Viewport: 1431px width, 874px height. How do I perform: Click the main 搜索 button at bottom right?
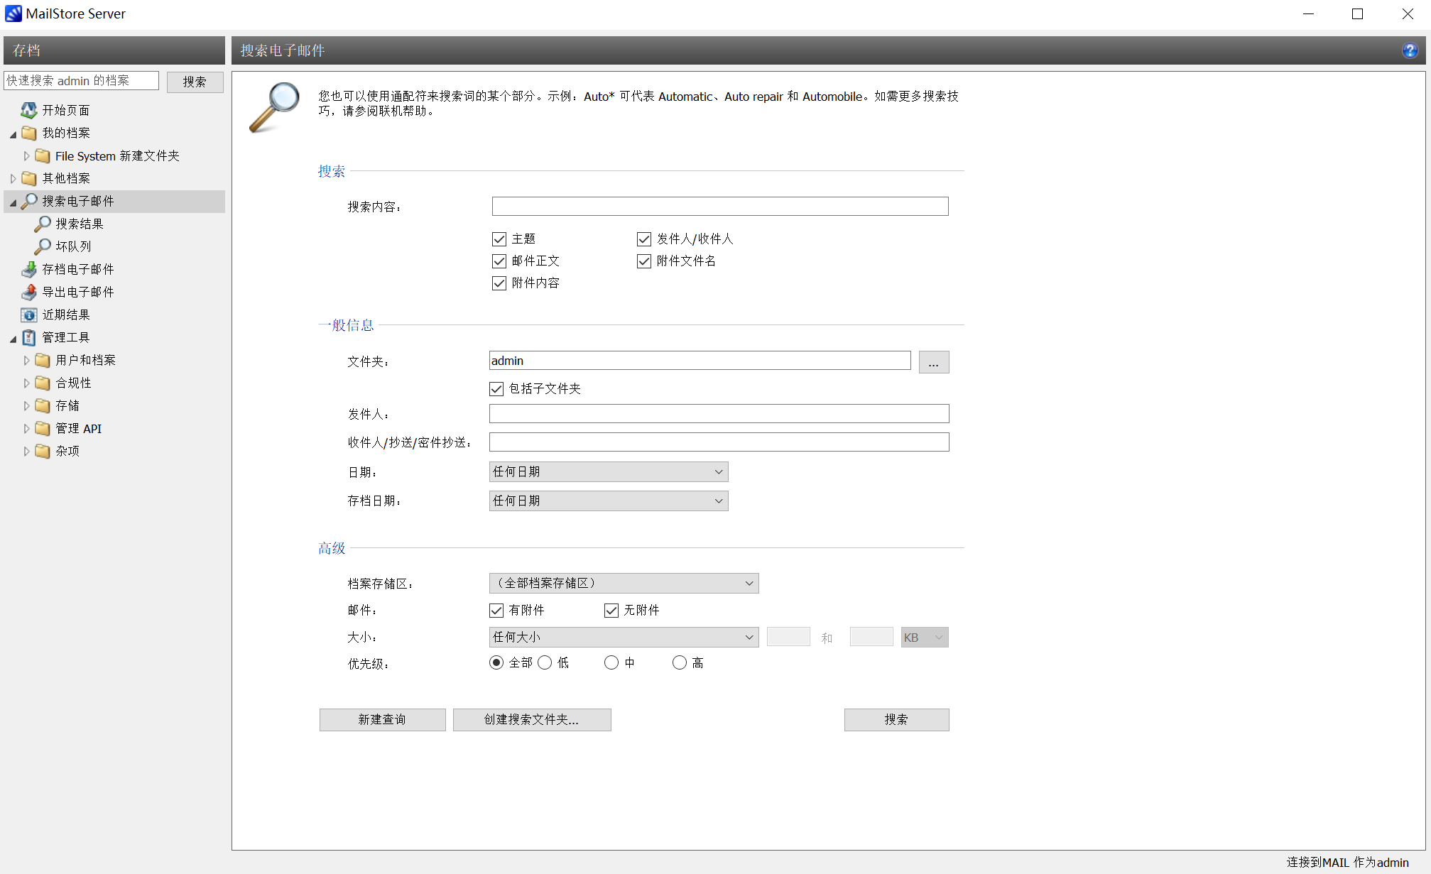tap(896, 720)
